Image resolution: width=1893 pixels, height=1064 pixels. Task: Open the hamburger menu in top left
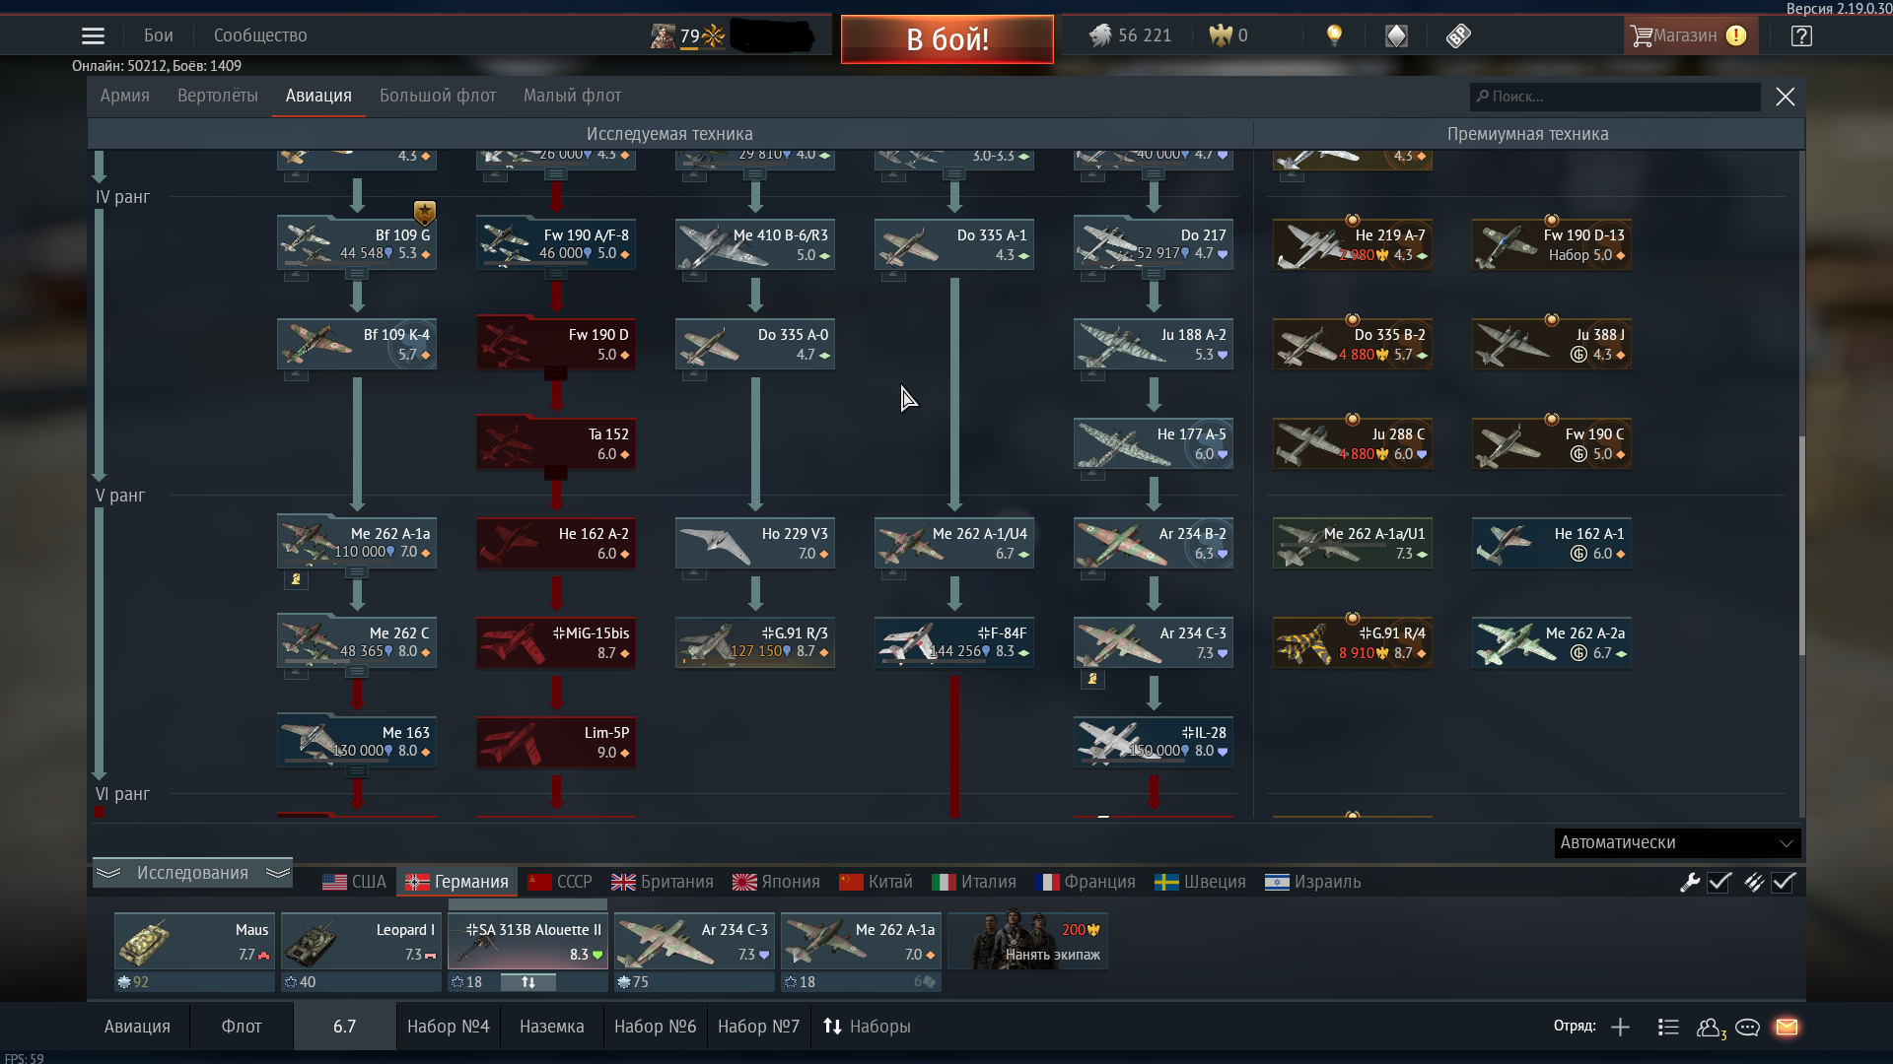pyautogui.click(x=93, y=35)
